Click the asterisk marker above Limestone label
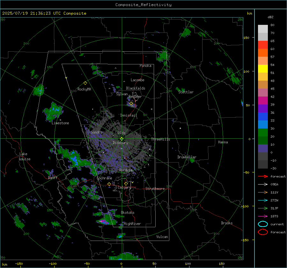The height and width of the screenshot is (268, 287). [60, 120]
